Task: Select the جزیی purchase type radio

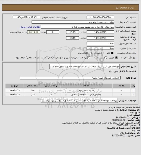Action: point(117,58)
